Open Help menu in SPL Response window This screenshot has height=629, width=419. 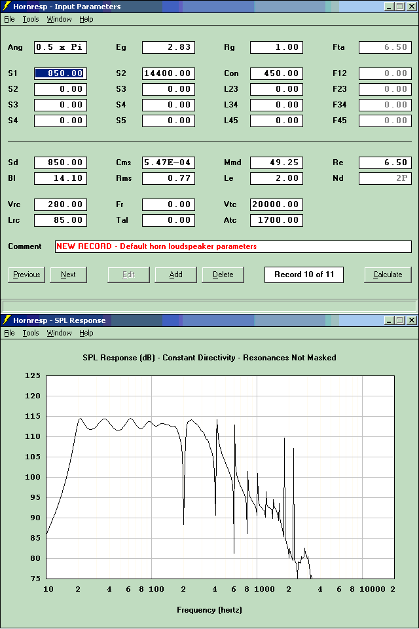86,333
